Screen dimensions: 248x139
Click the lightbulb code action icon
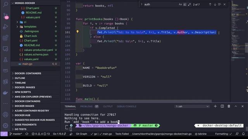click(77, 32)
